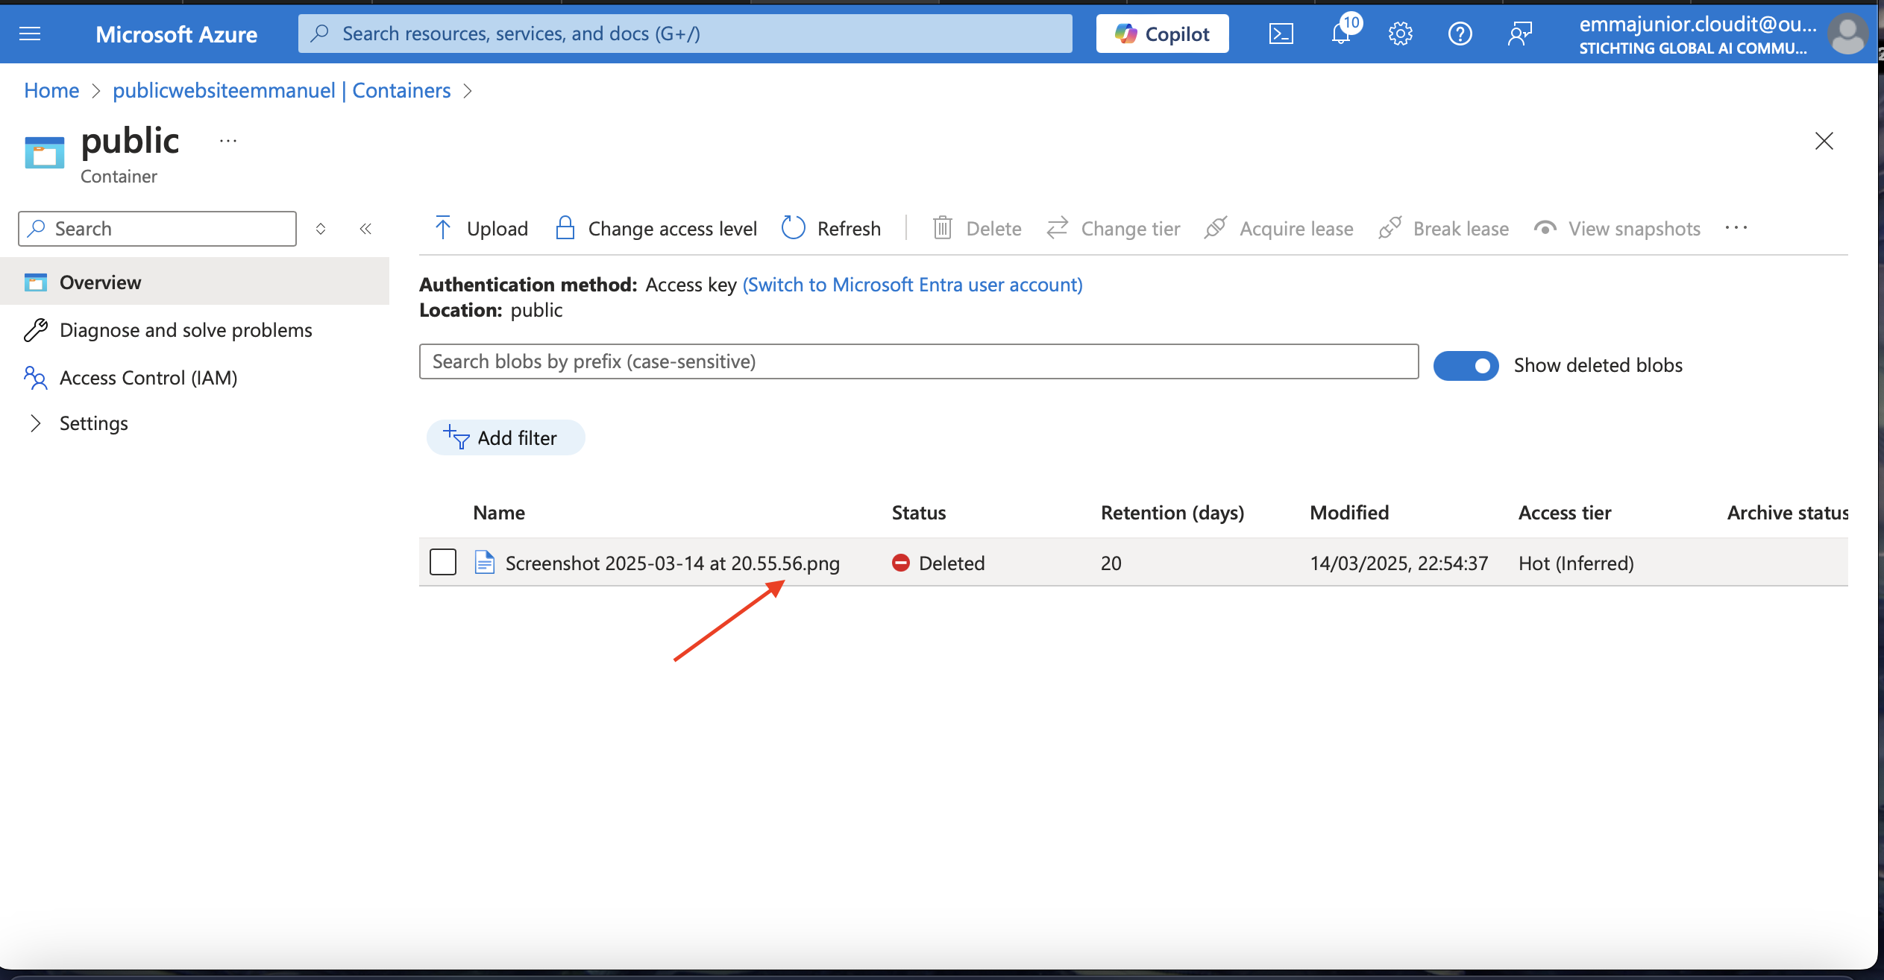Sort by Access tier column header

click(1565, 513)
